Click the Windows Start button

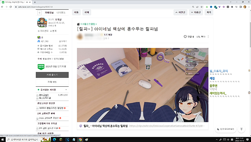[3, 139]
